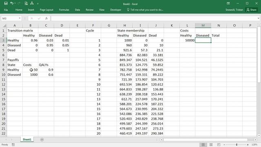
Task: Expand the Name Box dropdown arrow
Action: (20, 18)
